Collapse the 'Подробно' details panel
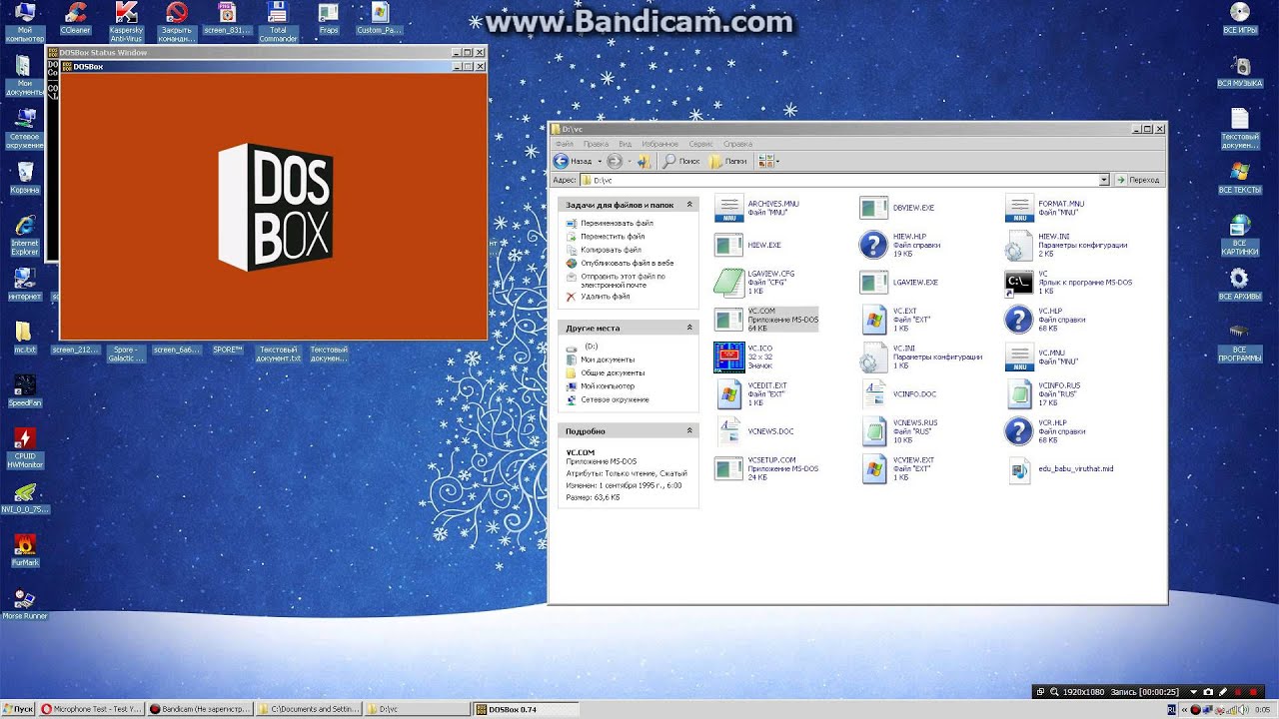1279x719 pixels. (689, 430)
